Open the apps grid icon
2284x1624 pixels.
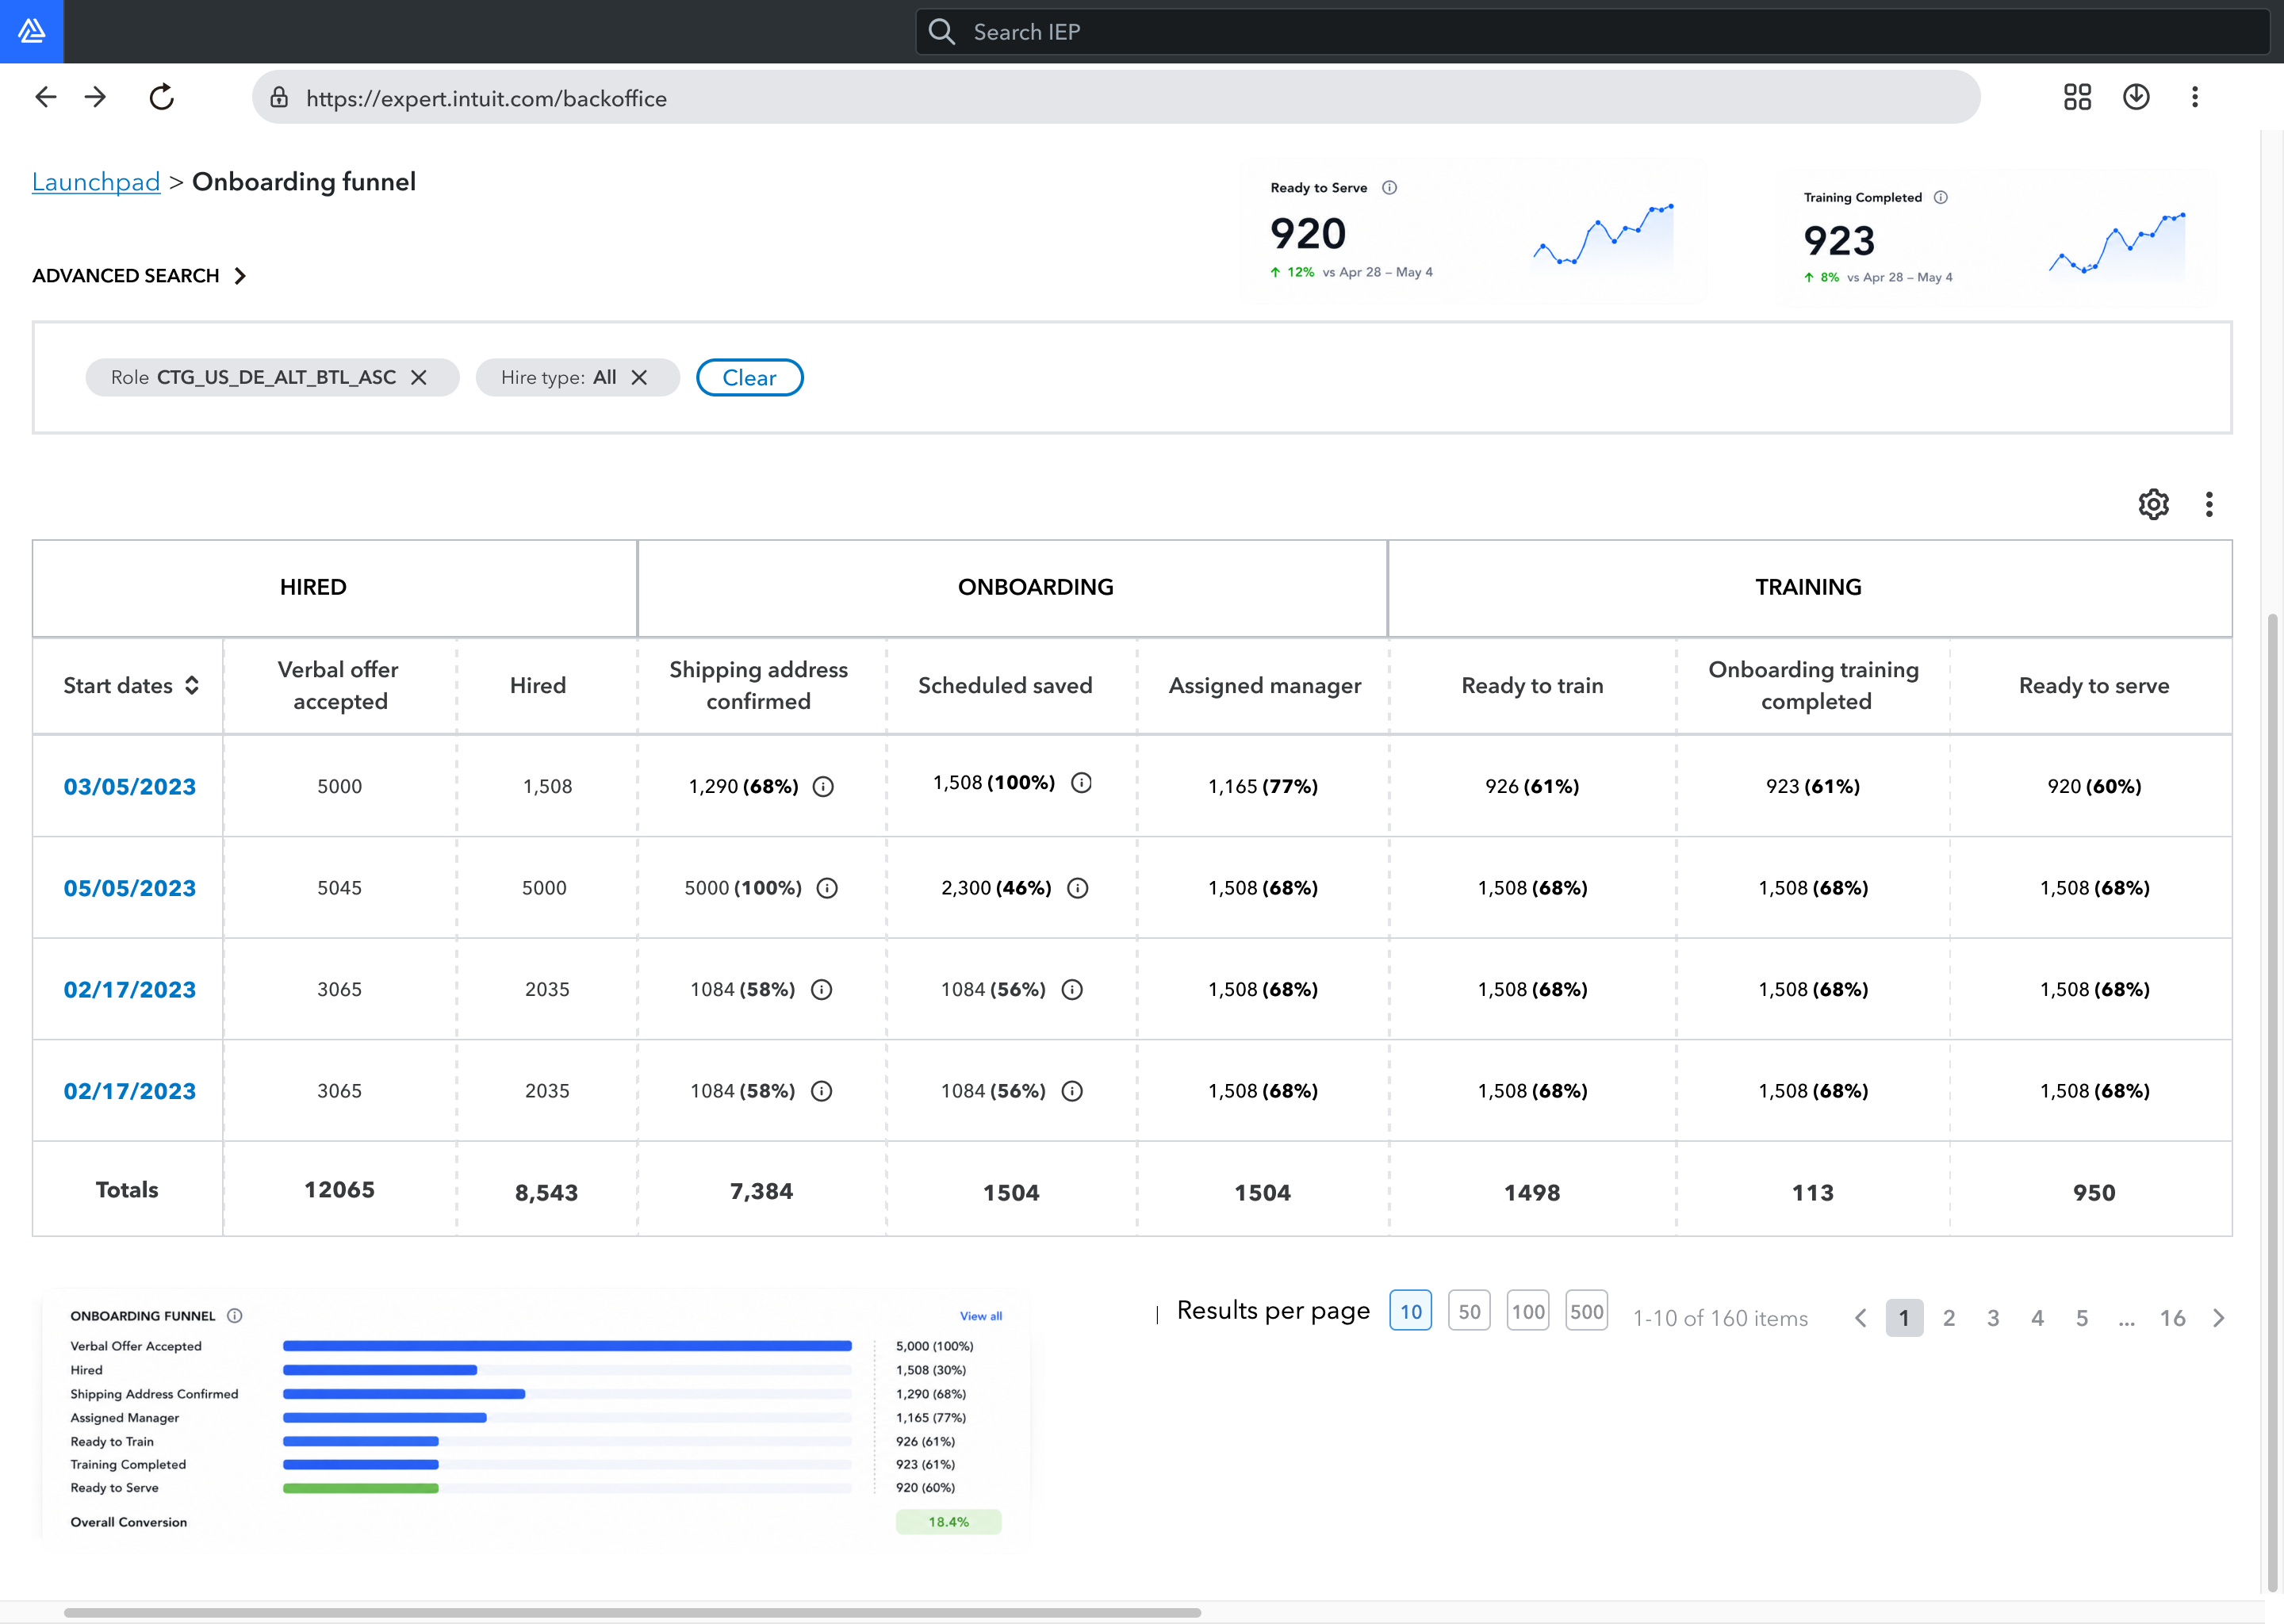point(2077,97)
